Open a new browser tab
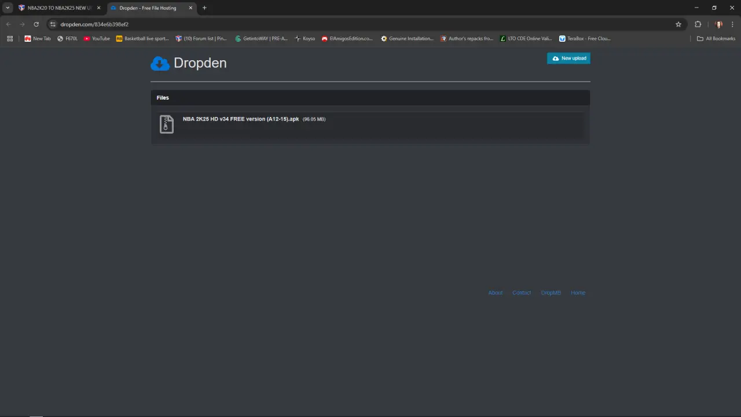This screenshot has width=741, height=417. click(x=204, y=8)
